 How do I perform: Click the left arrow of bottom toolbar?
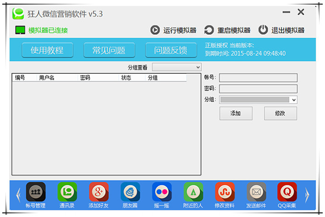[18, 195]
